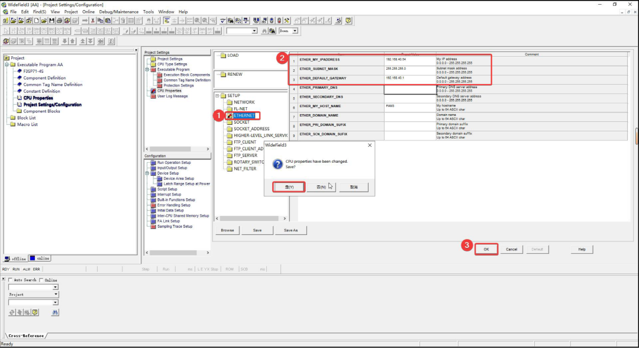The width and height of the screenshot is (639, 348).
Task: Select the ETHERNET folder in SETUP tree
Action: 244,115
